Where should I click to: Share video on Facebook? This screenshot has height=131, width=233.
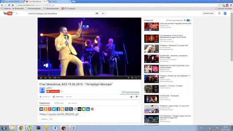click(x=58, y=109)
